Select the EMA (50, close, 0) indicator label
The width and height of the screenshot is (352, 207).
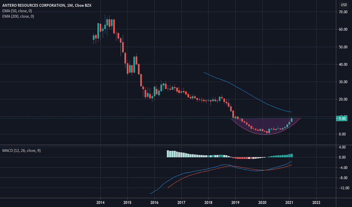[x=17, y=11]
